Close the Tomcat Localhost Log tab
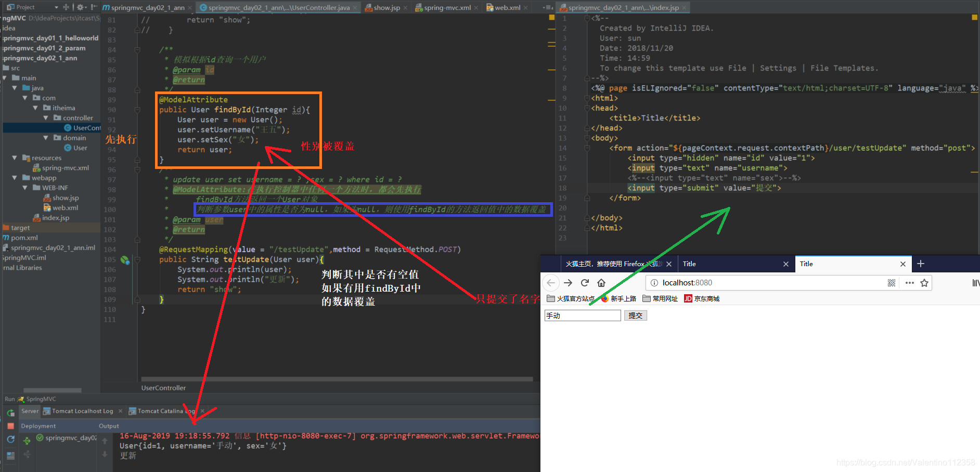 pos(120,411)
